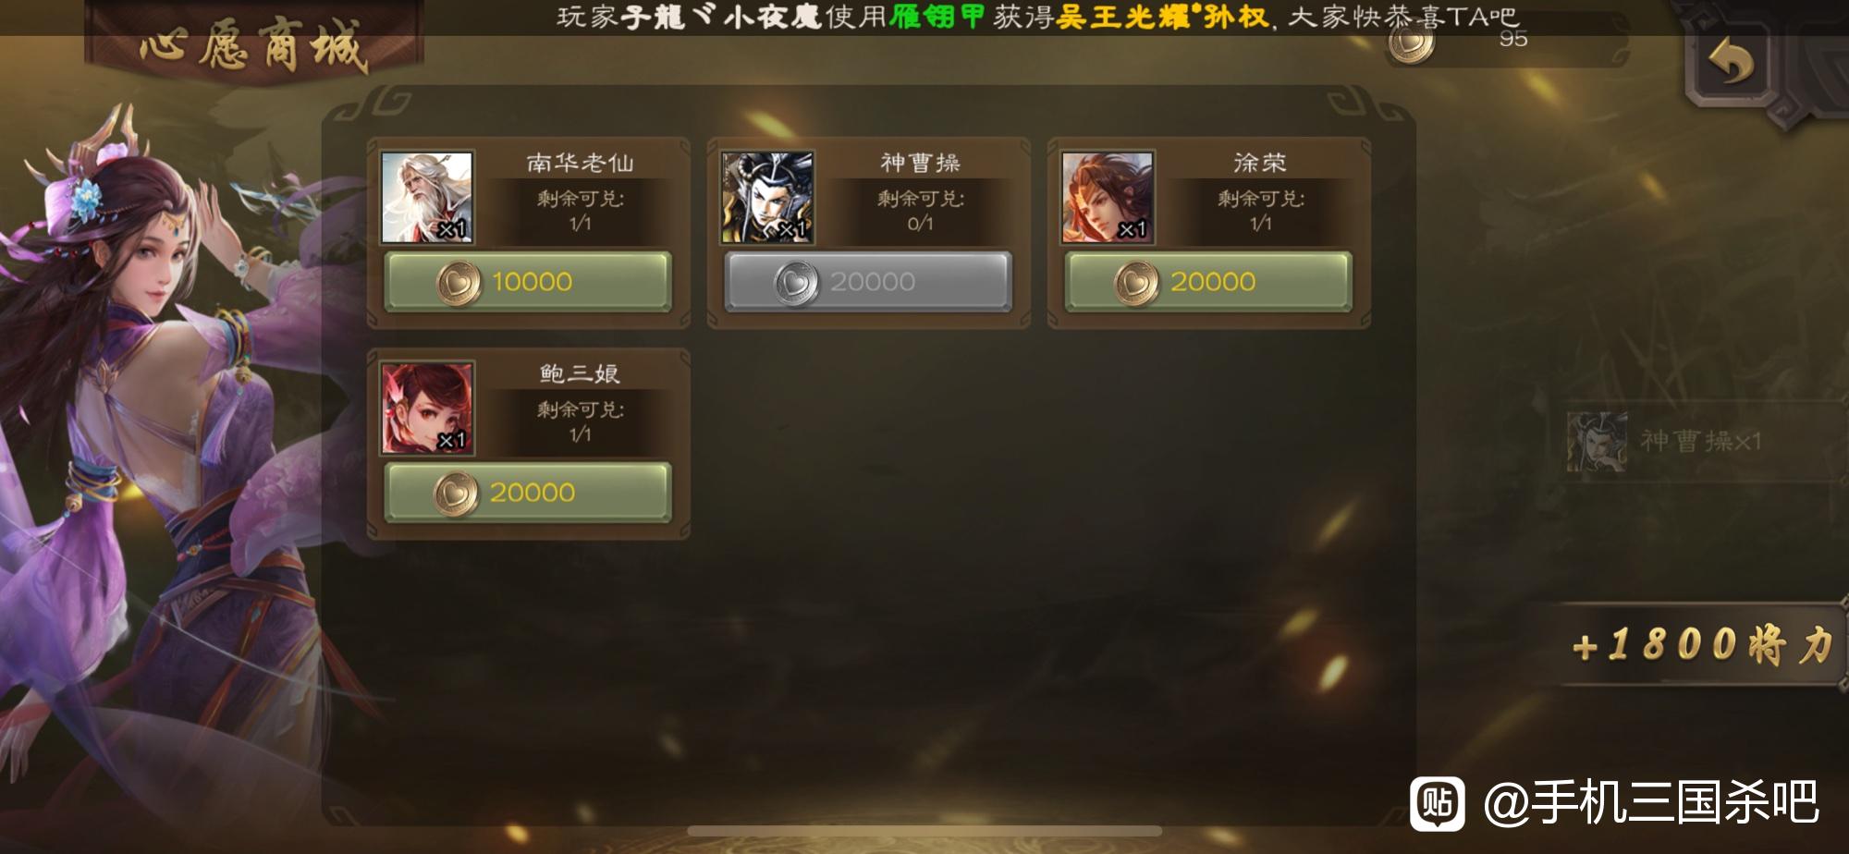The image size is (1849, 854).
Task: Tap the wish coin currency icon
Action: (1412, 43)
